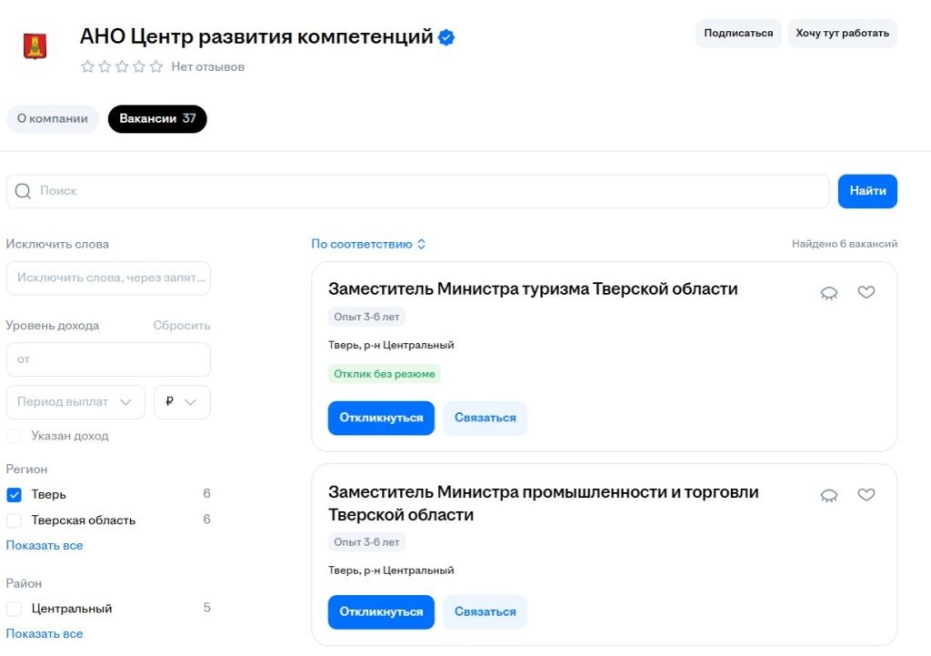Switch to the О компании tab
Screen dimensions: 931x656
52,118
